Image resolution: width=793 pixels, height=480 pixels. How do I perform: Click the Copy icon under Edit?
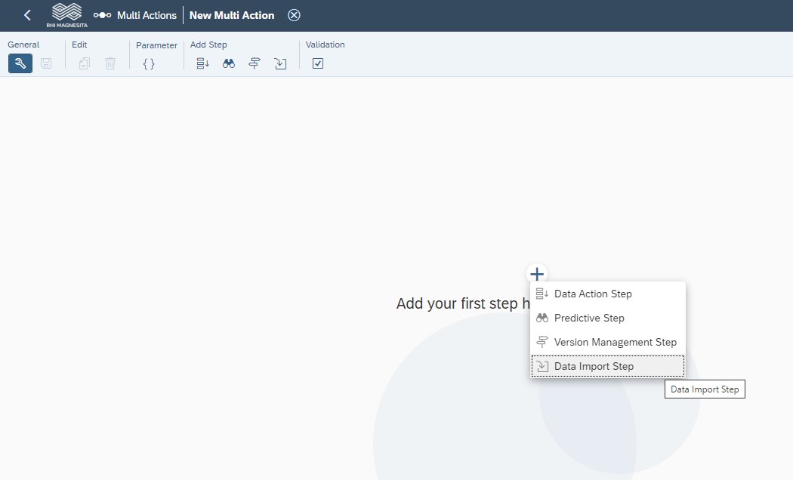[85, 64]
